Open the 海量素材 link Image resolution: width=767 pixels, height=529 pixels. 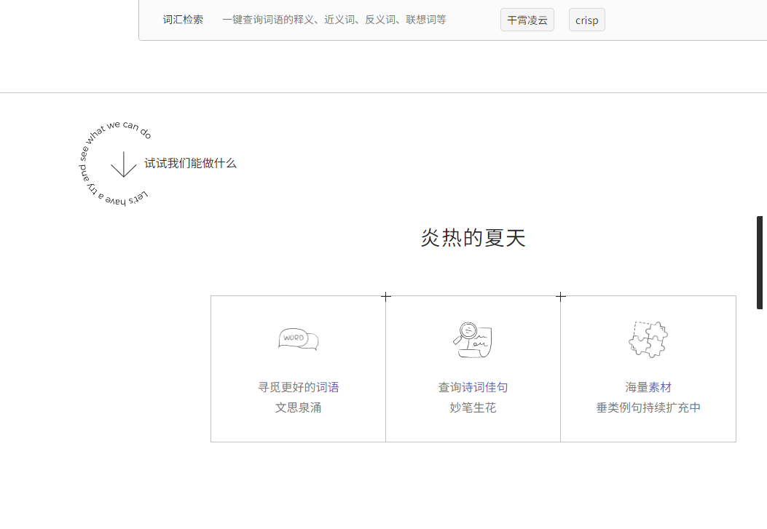(x=648, y=387)
